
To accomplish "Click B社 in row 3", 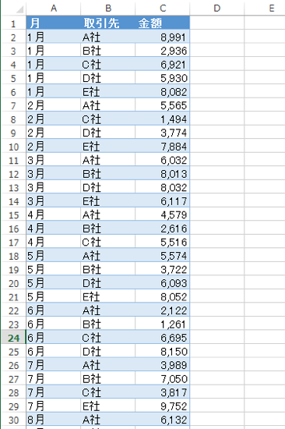I will point(108,51).
